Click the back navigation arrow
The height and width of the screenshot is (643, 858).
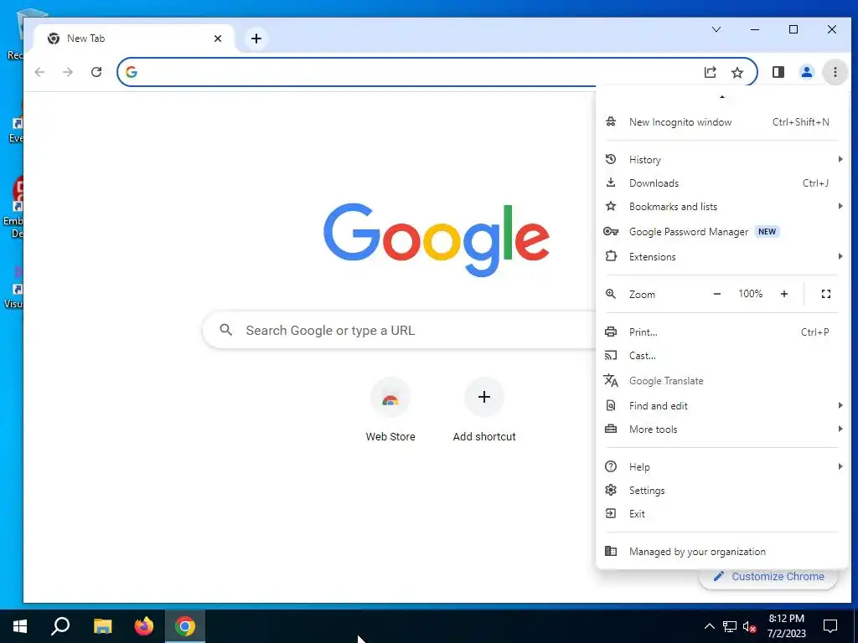[39, 72]
